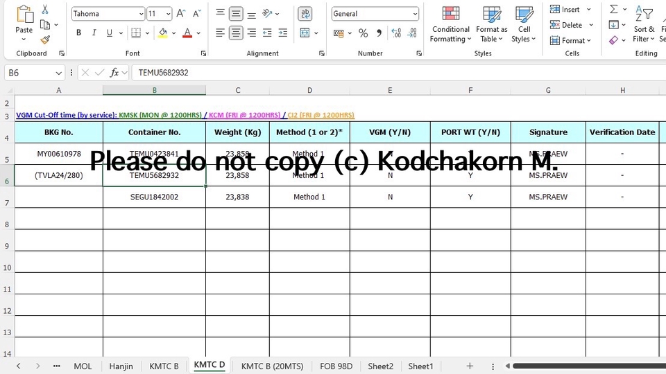This screenshot has width=666, height=374.
Task: Select cell containing SEGU1842002
Action: pyautogui.click(x=154, y=197)
